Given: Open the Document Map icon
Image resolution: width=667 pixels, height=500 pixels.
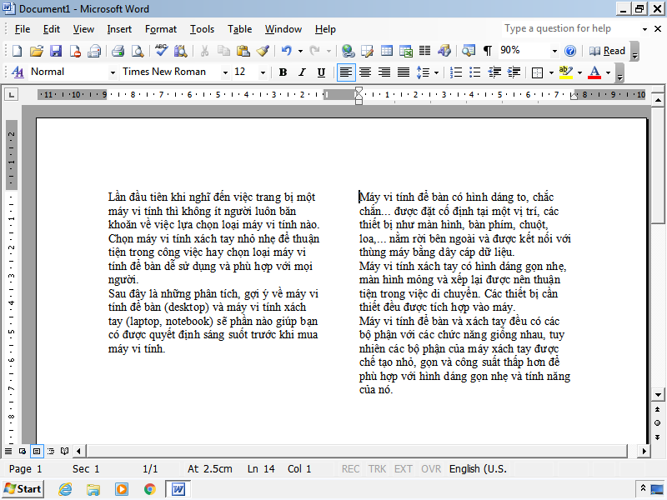Looking at the screenshot, I should pos(469,51).
